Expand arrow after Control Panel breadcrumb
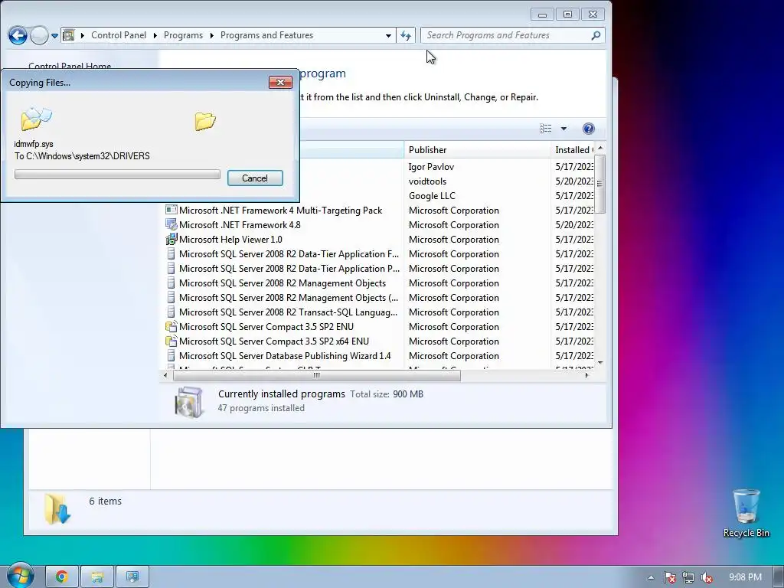Image resolution: width=784 pixels, height=588 pixels. [x=155, y=35]
